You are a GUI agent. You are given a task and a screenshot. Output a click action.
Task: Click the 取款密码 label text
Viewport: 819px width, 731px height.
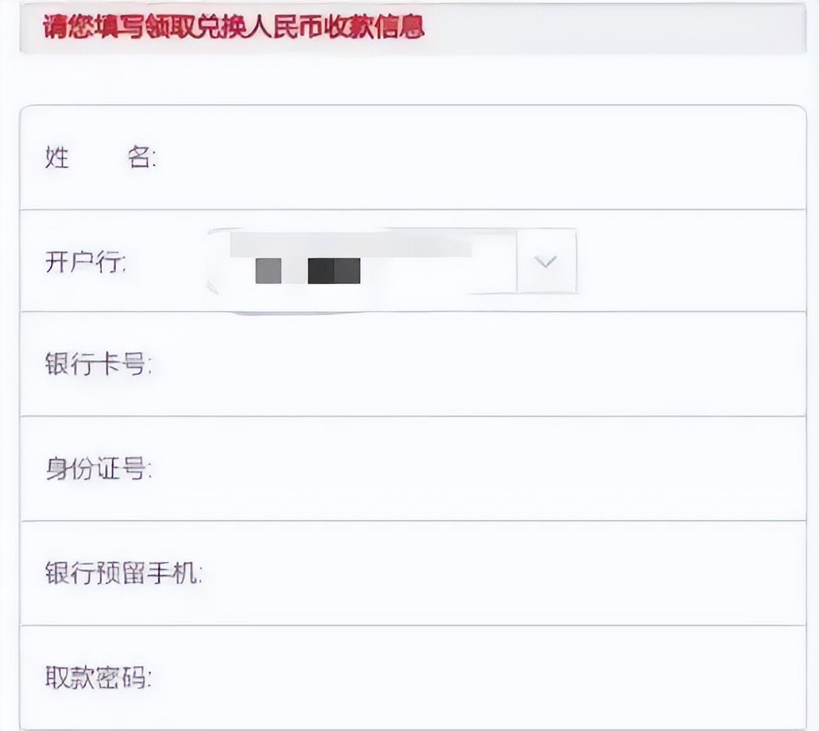[98, 678]
